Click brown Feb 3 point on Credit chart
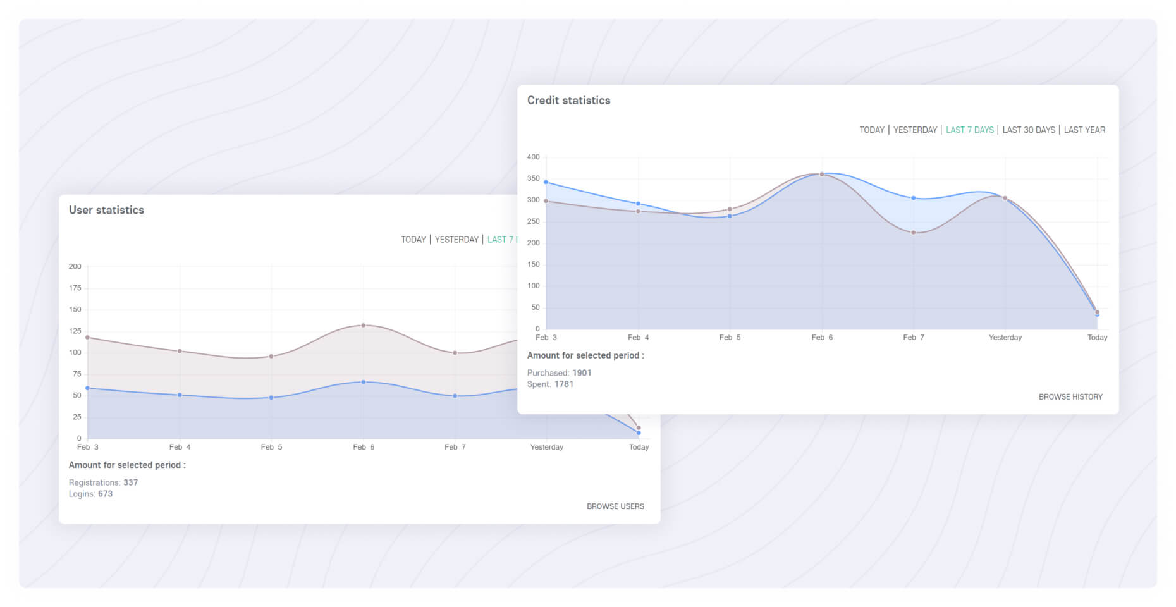The width and height of the screenshot is (1176, 607). pyautogui.click(x=546, y=201)
